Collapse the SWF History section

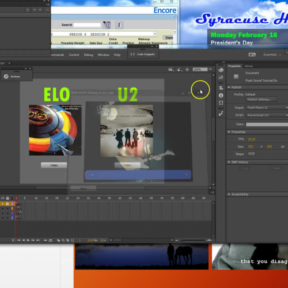click(x=229, y=162)
